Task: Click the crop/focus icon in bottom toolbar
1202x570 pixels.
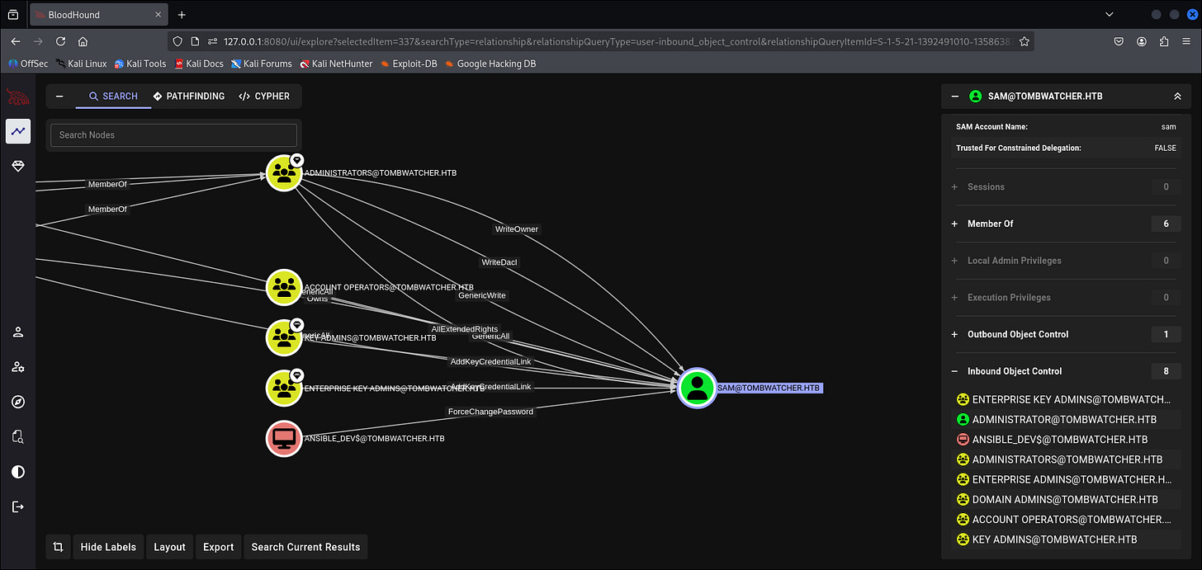Action: [x=58, y=547]
